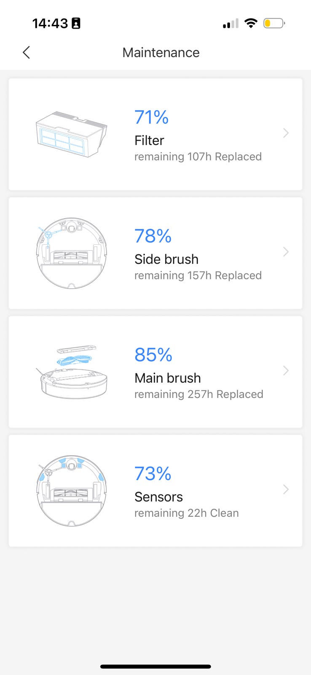The height and width of the screenshot is (675, 311).
Task: Tap the battery indicator icon
Action: pyautogui.click(x=274, y=23)
